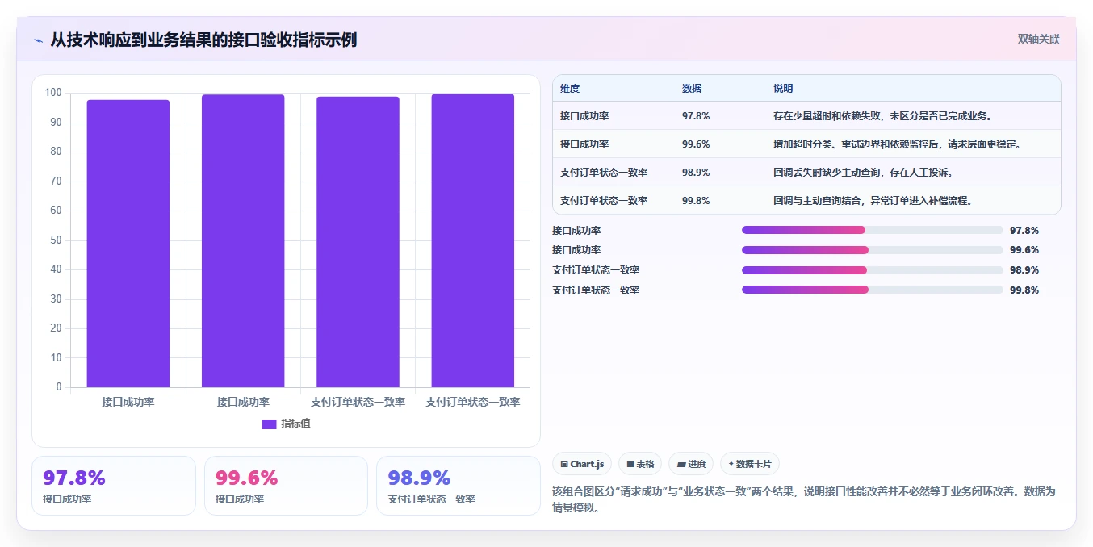The width and height of the screenshot is (1093, 547).
Task: Click the table note starting 回调与主动查询结合
Action: point(873,201)
